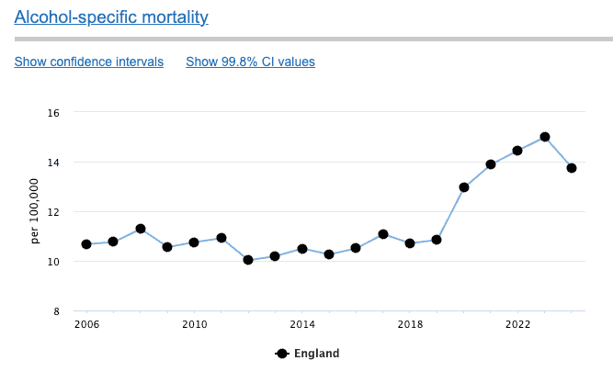Click the 2006 data point
Viewport: 613px width, 383px height.
click(x=86, y=244)
